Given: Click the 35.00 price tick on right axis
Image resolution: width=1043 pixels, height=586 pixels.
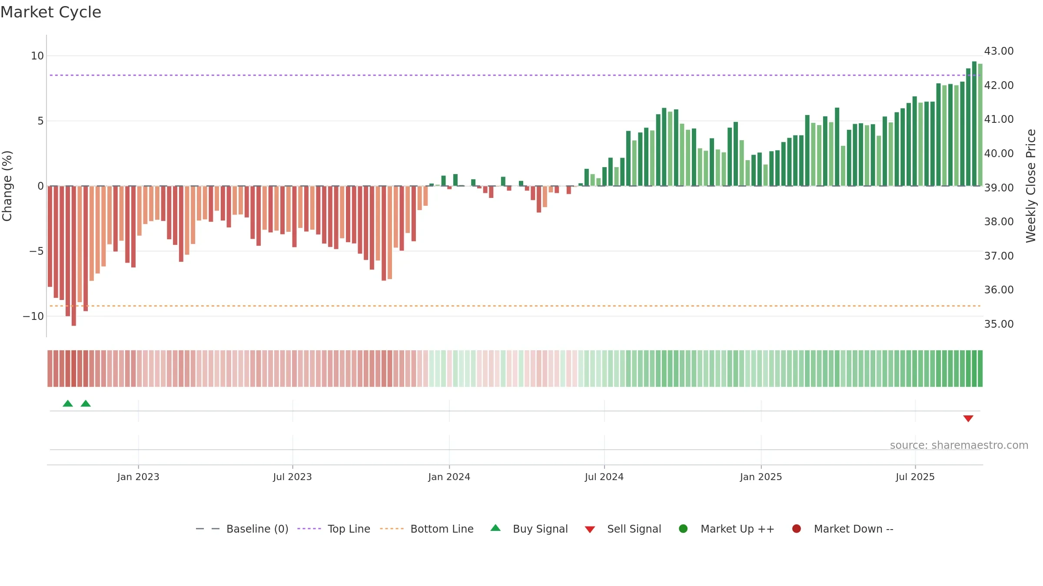Looking at the screenshot, I should click(x=999, y=324).
